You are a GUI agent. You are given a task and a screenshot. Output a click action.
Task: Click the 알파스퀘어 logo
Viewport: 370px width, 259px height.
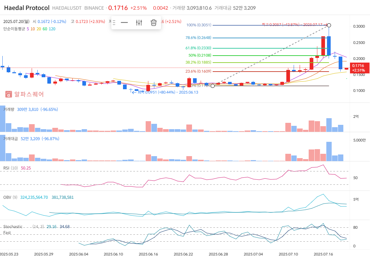click(x=25, y=94)
